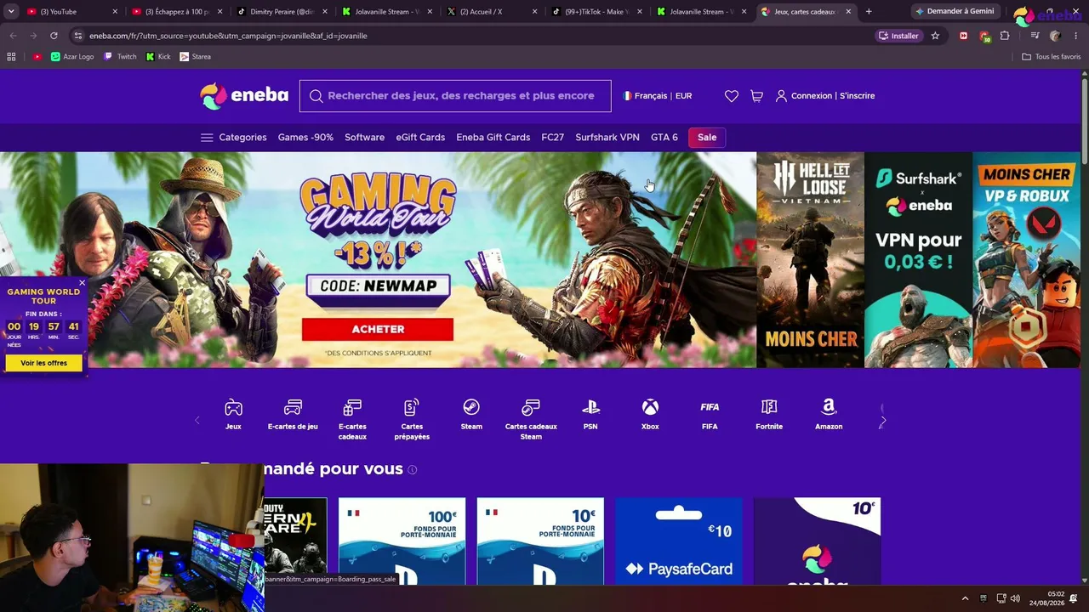Open the wishlist heart icon

732,96
